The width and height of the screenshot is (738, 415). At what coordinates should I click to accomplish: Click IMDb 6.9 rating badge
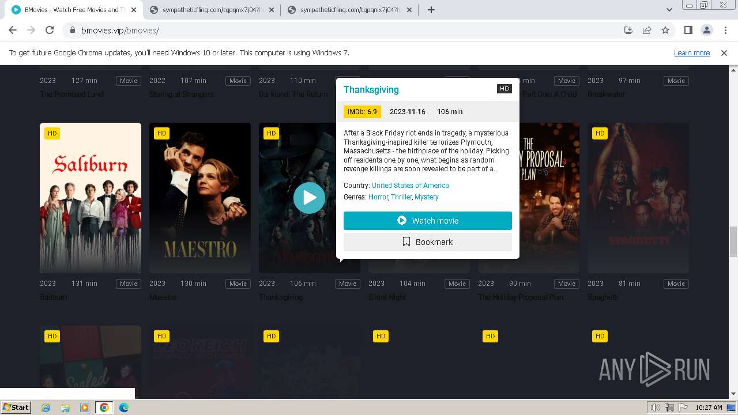pos(362,112)
